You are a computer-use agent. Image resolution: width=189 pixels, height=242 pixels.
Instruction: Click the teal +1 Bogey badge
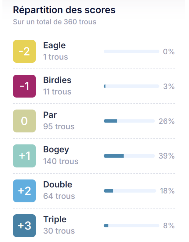click(x=24, y=156)
